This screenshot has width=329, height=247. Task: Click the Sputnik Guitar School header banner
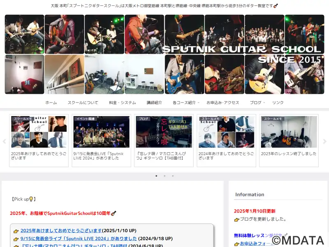pos(164,54)
